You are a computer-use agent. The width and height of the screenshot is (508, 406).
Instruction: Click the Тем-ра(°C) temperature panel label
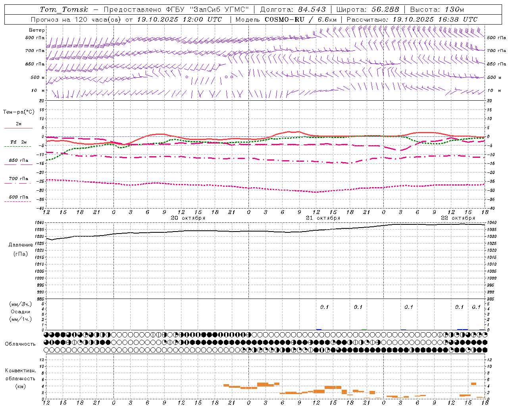[x=19, y=112]
